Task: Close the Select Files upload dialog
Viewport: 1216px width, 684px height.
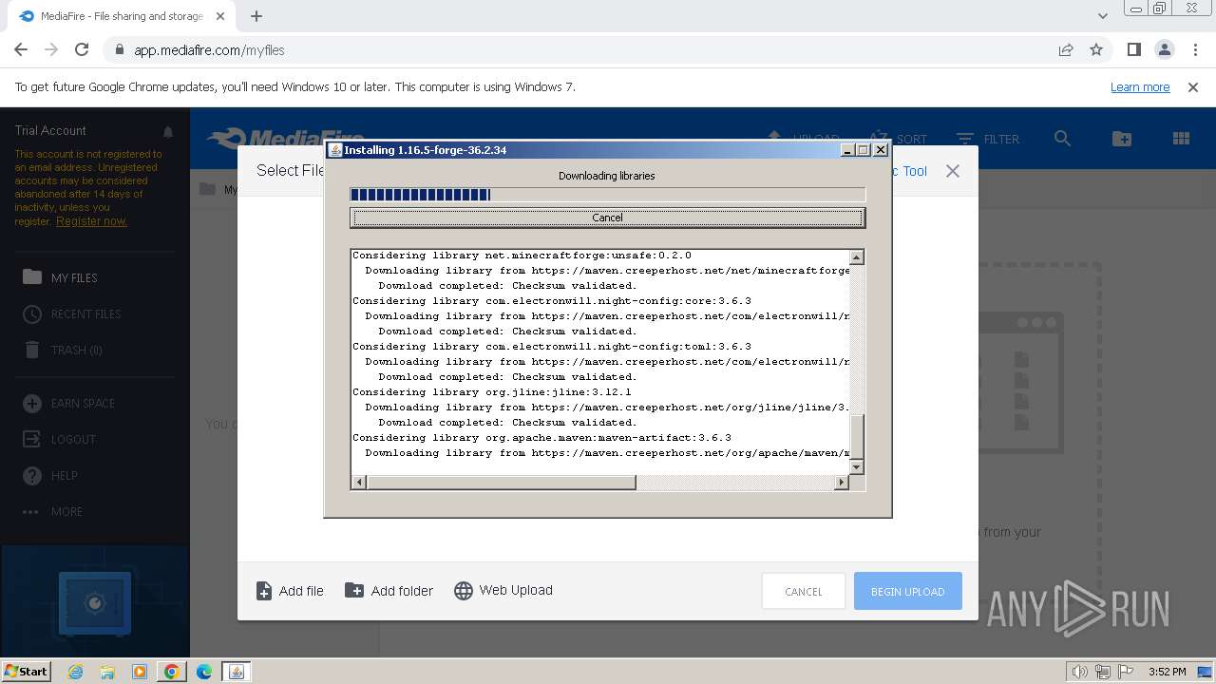Action: tap(953, 171)
